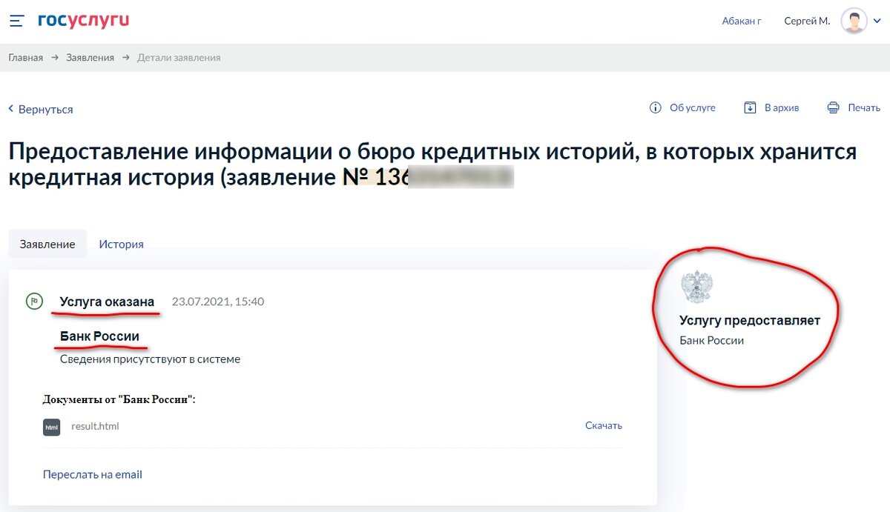Click the printer icon
Image resolution: width=890 pixels, height=512 pixels.
834,107
